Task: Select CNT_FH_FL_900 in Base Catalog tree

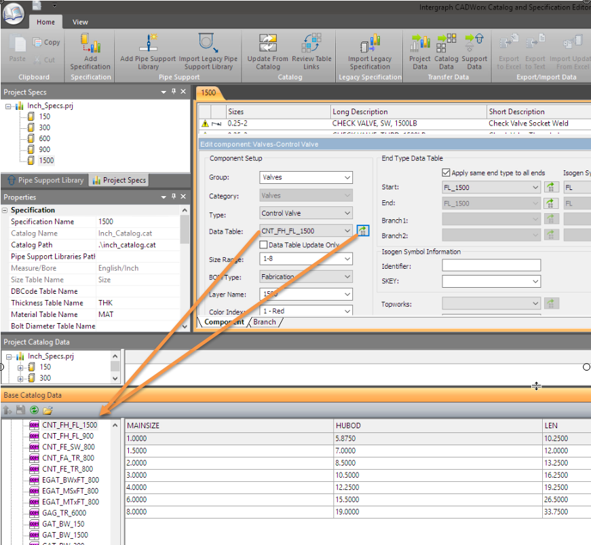Action: click(x=67, y=436)
